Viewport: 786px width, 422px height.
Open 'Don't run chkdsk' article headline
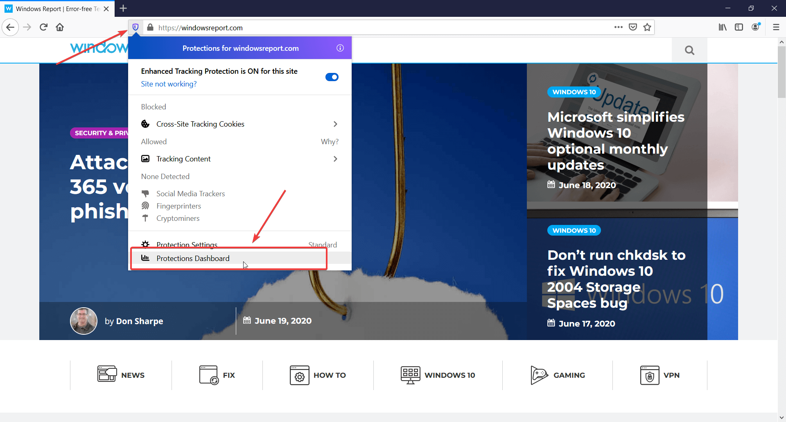pos(616,279)
